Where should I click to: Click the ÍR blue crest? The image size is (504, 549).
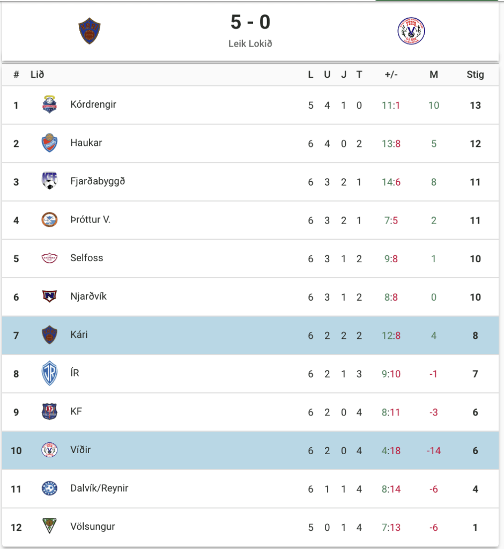pos(49,373)
